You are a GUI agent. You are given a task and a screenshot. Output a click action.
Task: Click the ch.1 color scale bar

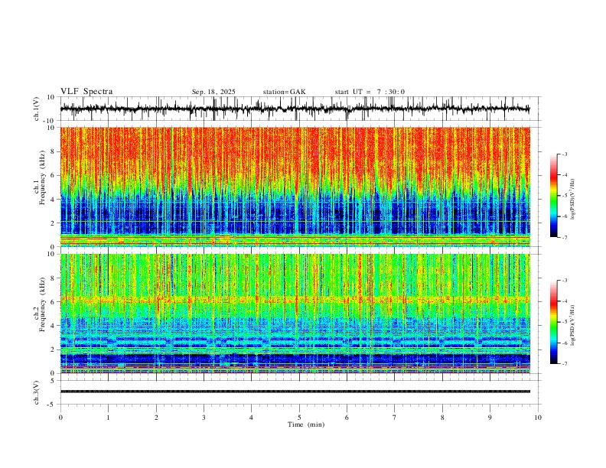[x=554, y=196]
